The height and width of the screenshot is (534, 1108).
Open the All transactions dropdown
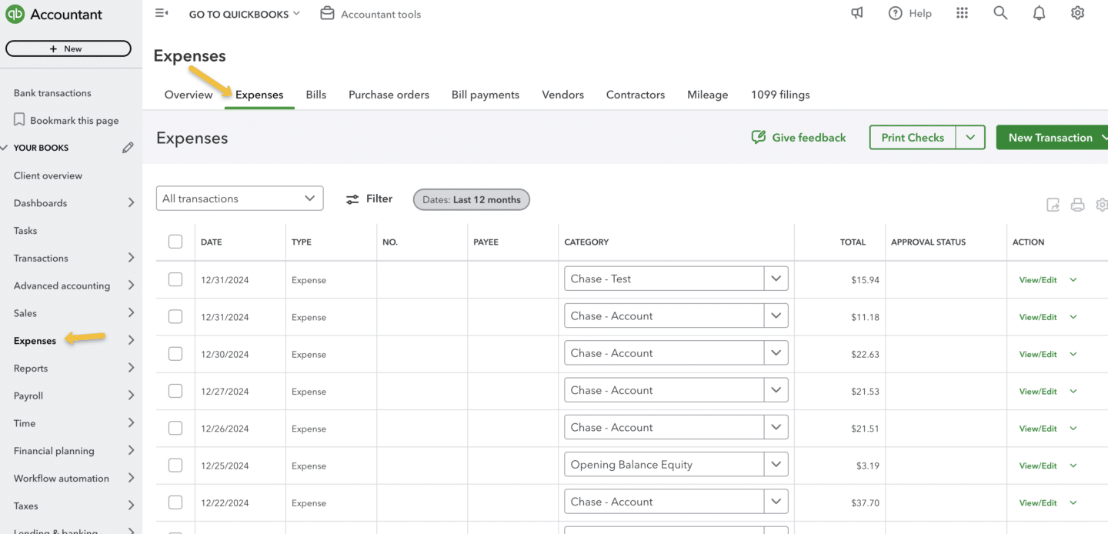pyautogui.click(x=239, y=199)
